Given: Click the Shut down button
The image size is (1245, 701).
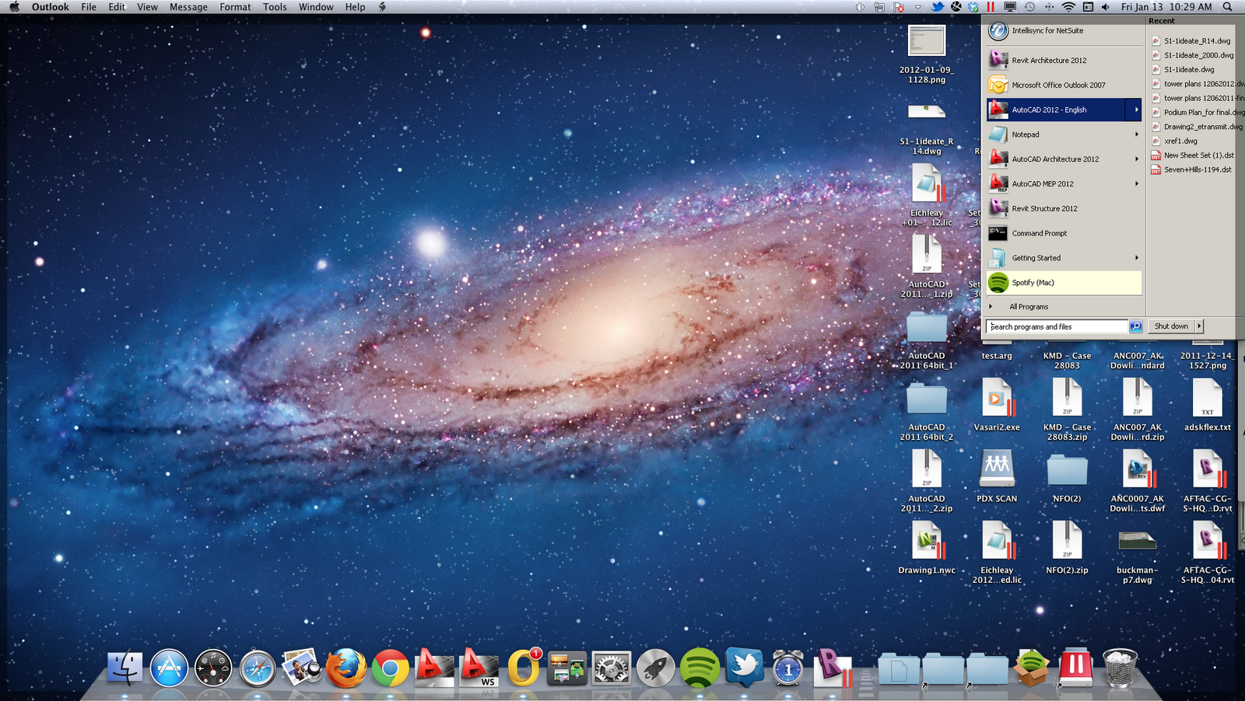Looking at the screenshot, I should pos(1171,326).
